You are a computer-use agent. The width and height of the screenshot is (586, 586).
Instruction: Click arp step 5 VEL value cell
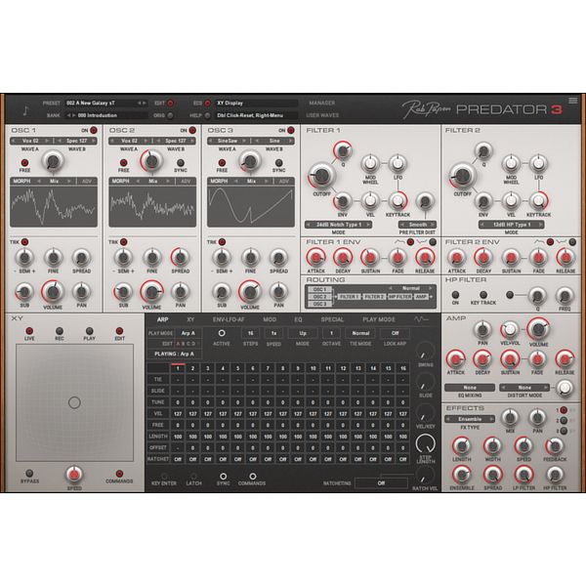coord(237,414)
